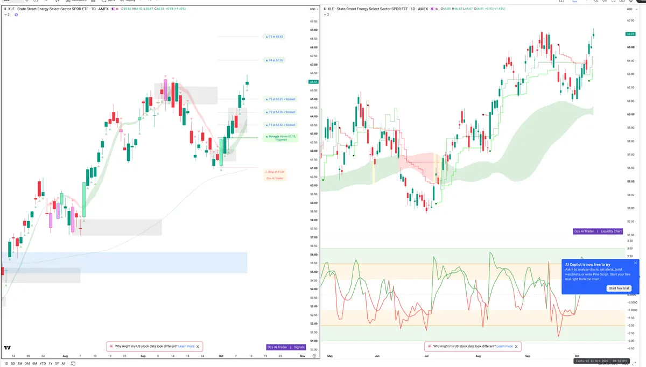The height and width of the screenshot is (367, 646).
Task: Dismiss the left chart data notice
Action: click(198, 347)
